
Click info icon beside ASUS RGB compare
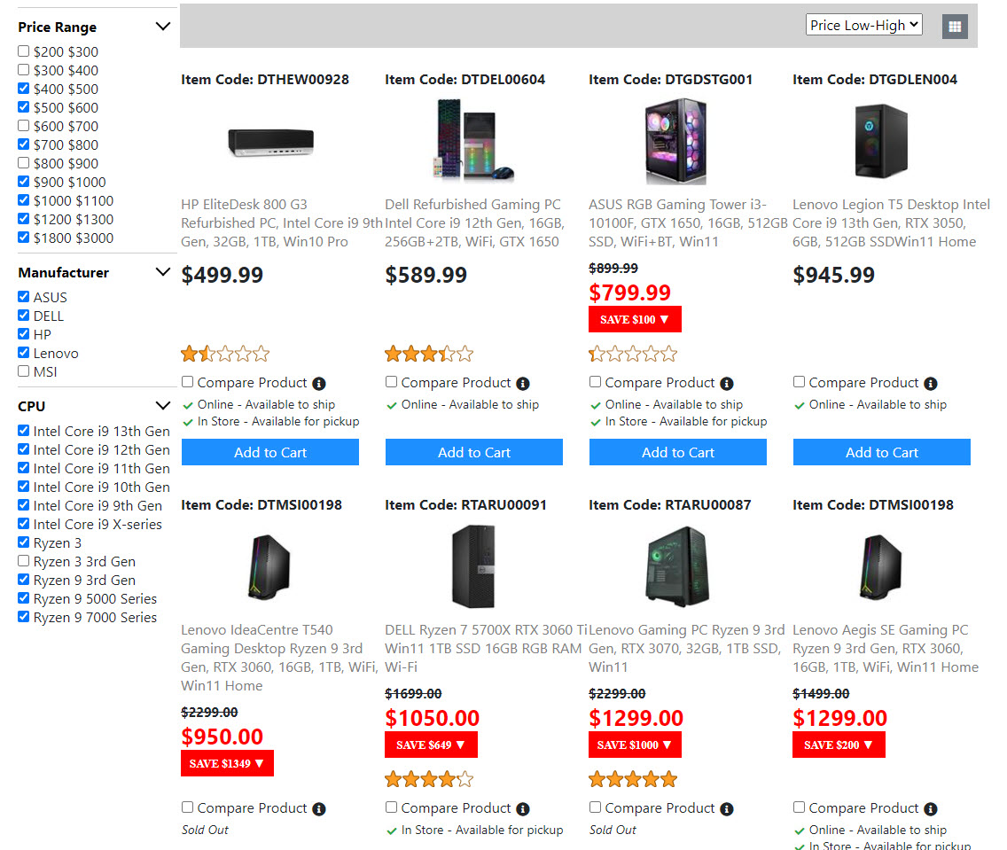(x=727, y=384)
